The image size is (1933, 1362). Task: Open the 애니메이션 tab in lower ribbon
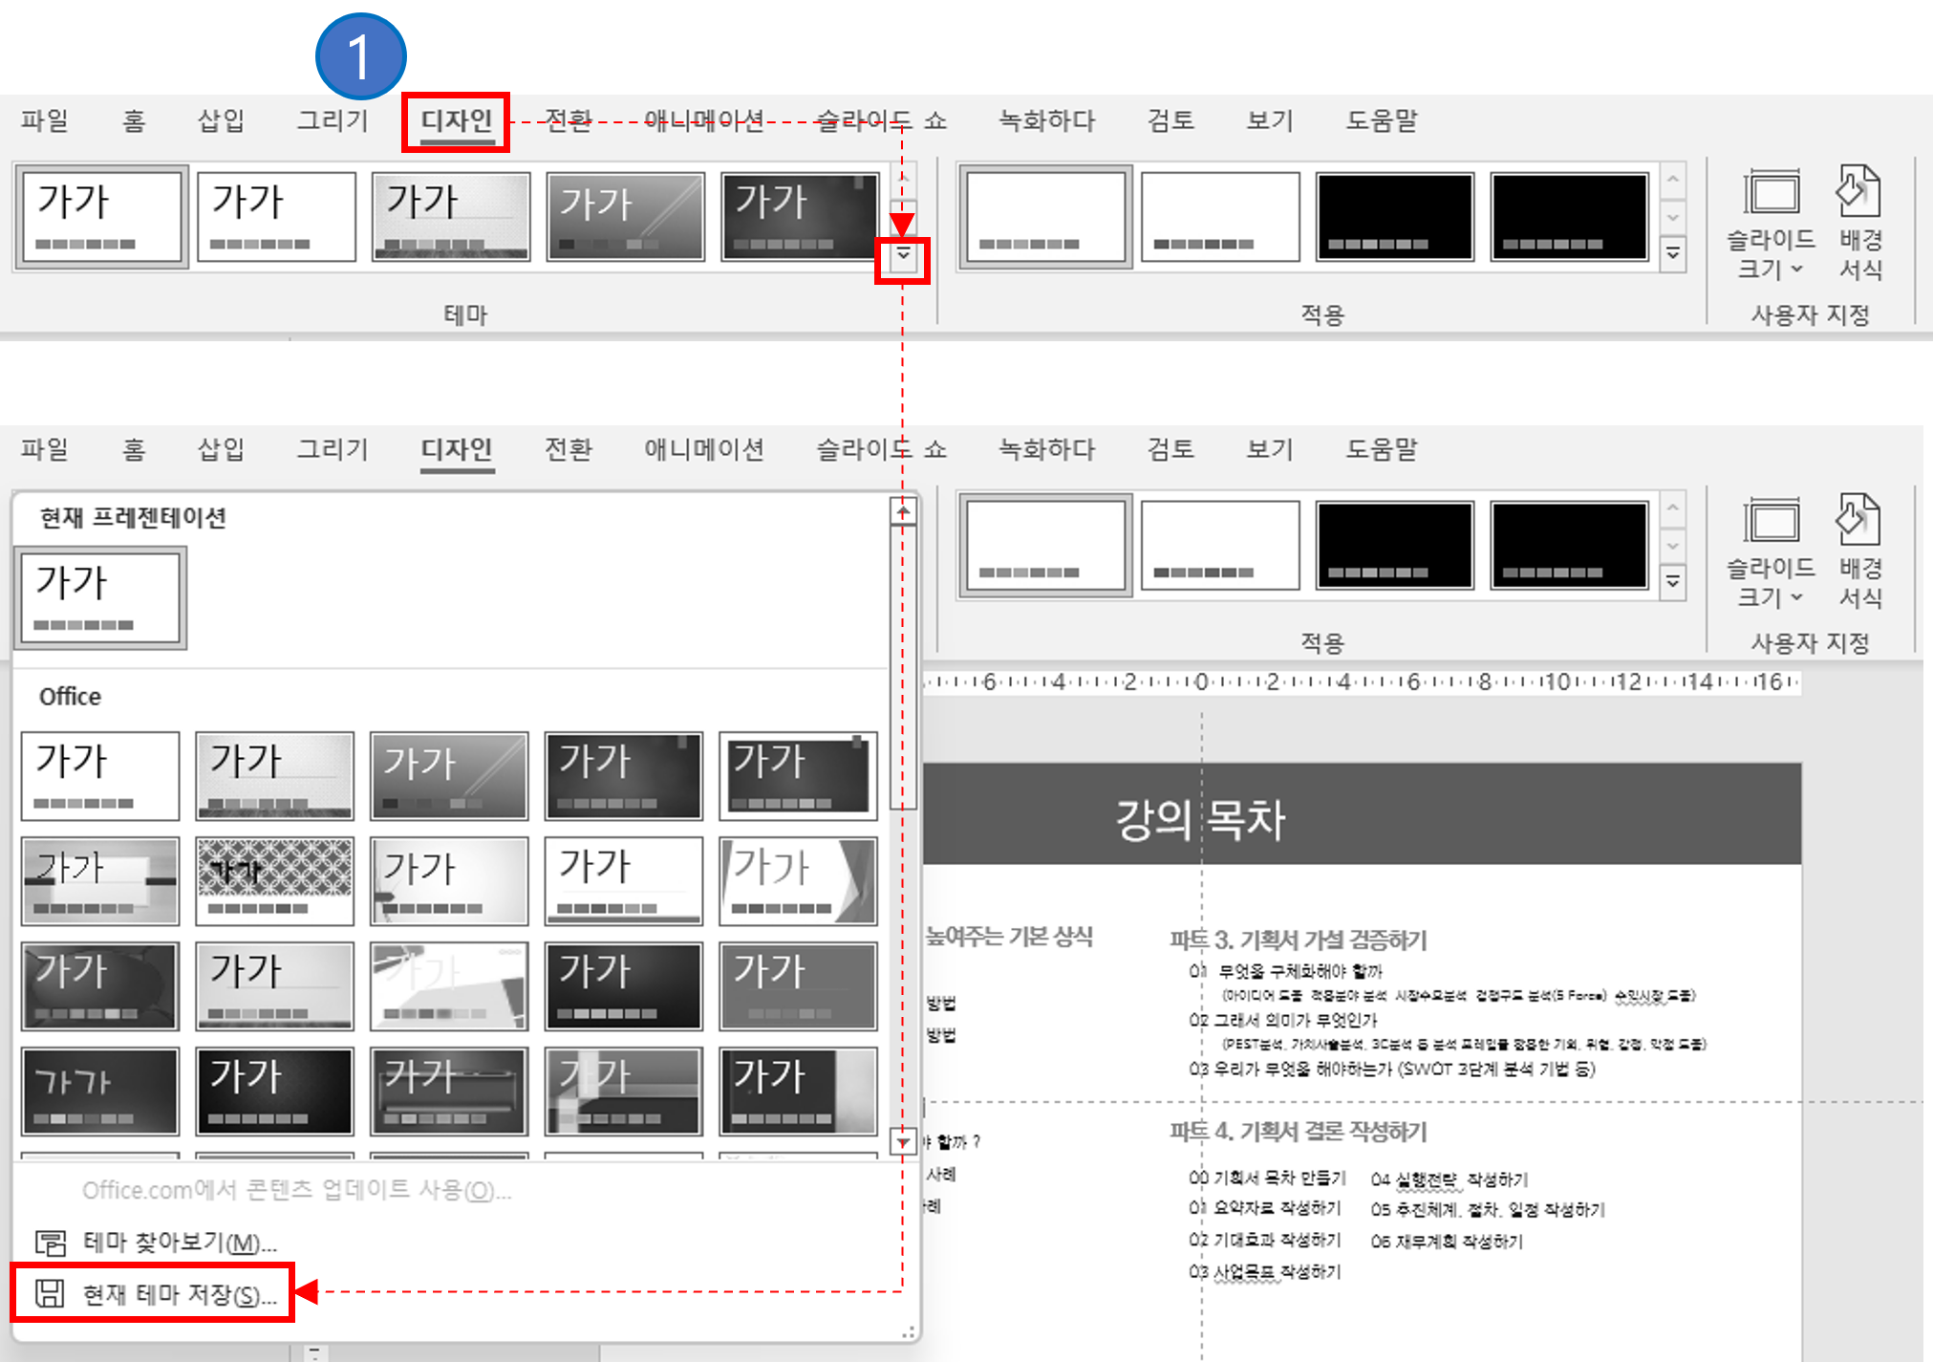[703, 449]
